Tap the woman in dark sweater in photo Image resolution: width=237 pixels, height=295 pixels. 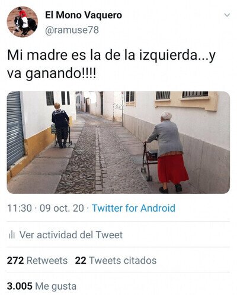(60, 125)
